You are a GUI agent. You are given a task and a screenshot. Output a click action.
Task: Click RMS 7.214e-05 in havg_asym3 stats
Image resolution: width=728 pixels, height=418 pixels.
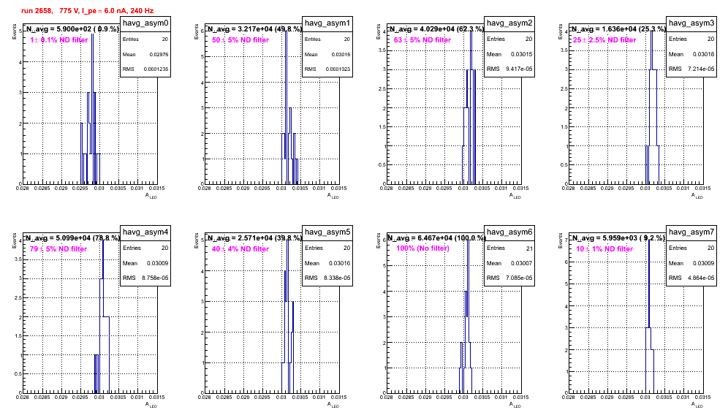[691, 69]
